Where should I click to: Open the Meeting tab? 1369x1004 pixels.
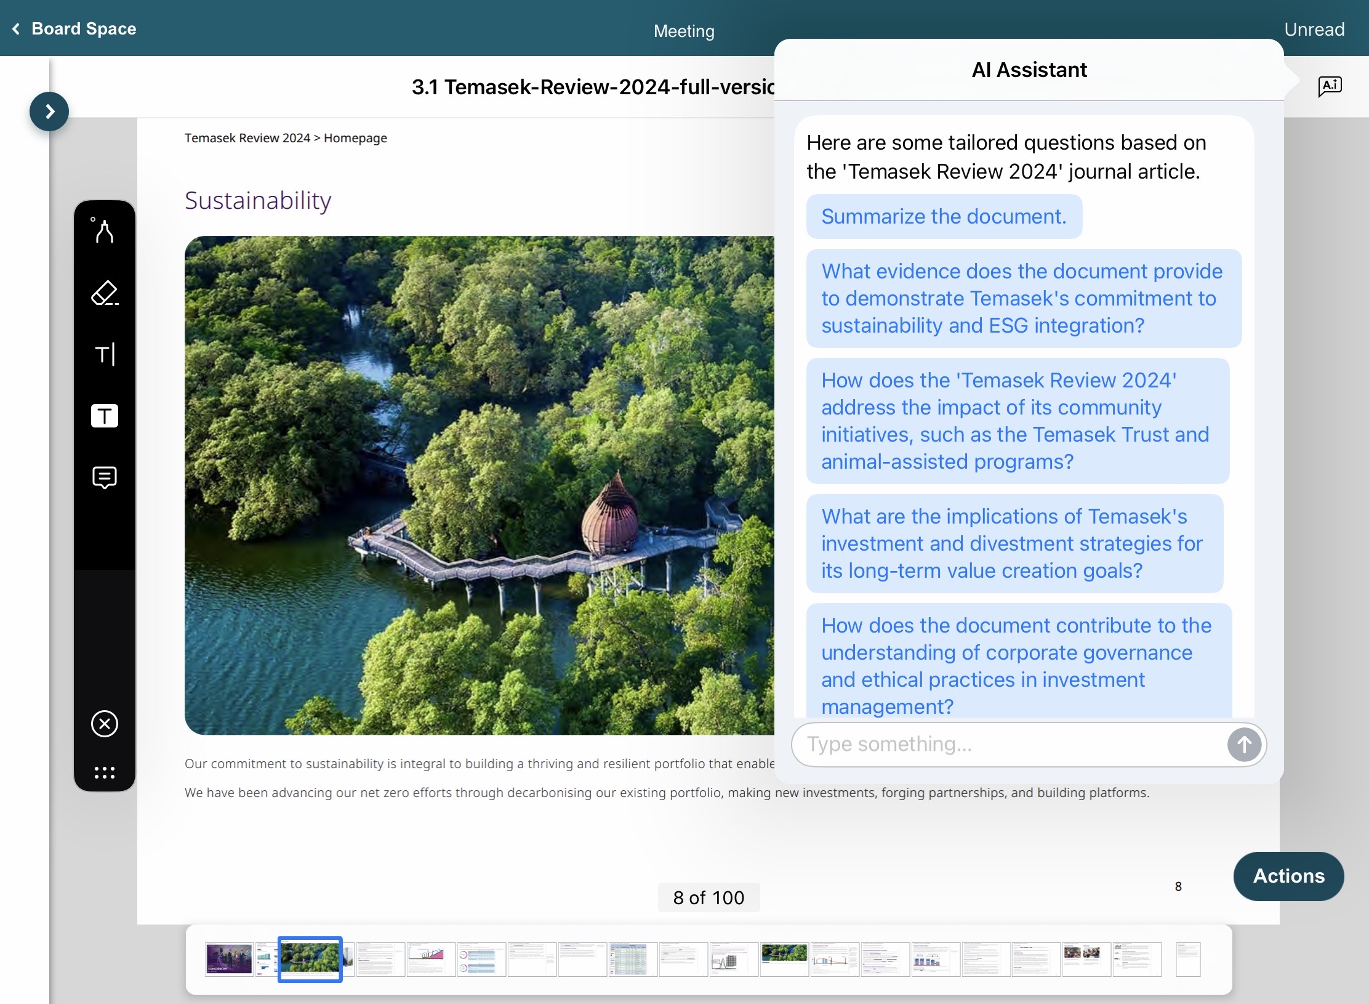pos(684,31)
